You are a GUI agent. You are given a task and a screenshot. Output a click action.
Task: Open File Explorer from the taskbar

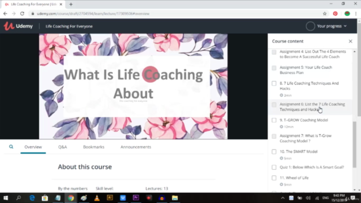pos(175,198)
